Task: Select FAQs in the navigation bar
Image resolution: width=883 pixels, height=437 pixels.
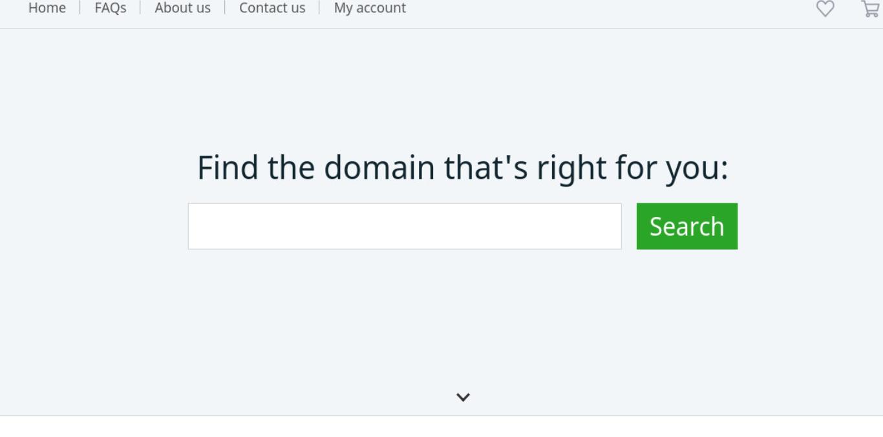Action: point(111,8)
